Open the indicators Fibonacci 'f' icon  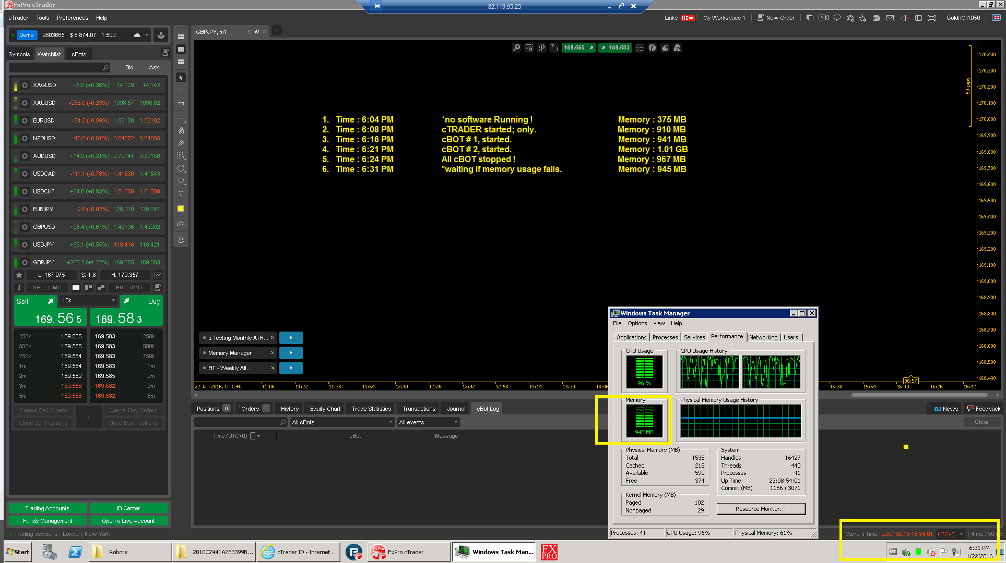[653, 48]
